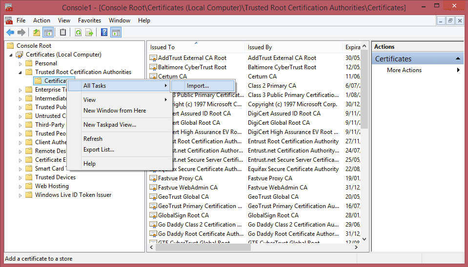Click the Forward arrow toolbar icon
Viewport: 468px width, 267px height.
[x=21, y=32]
